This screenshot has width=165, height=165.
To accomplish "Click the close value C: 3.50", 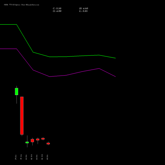I will (57, 9).
